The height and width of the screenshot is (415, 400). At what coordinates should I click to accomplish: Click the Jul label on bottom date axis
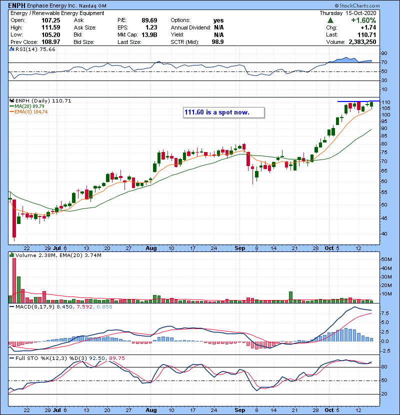click(x=57, y=410)
